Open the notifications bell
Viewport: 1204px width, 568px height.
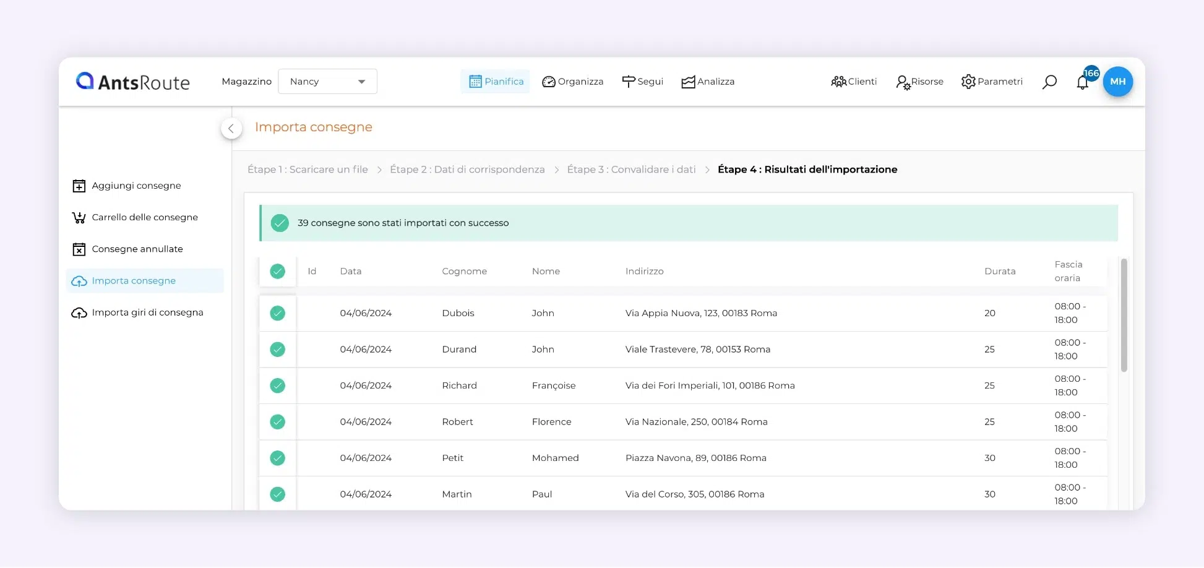[x=1082, y=83]
